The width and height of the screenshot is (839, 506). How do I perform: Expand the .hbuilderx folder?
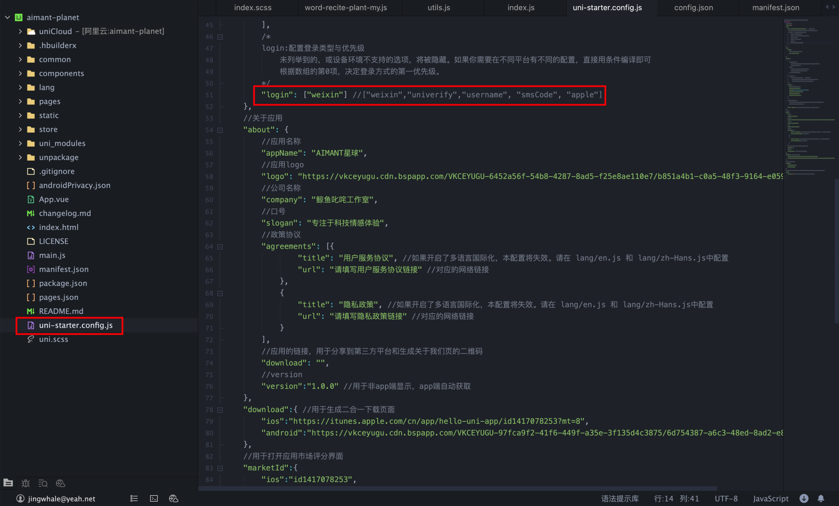pyautogui.click(x=20, y=45)
